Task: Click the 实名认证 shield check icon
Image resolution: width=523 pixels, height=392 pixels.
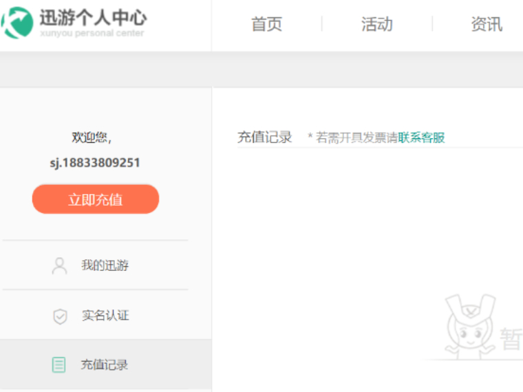Action: click(60, 316)
